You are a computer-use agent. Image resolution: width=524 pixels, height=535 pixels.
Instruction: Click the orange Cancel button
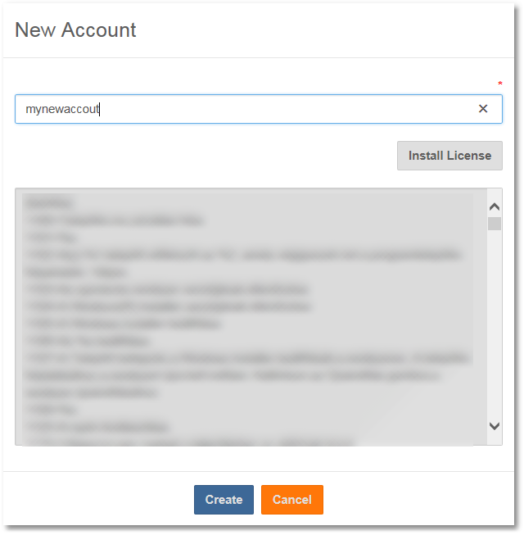(x=292, y=500)
